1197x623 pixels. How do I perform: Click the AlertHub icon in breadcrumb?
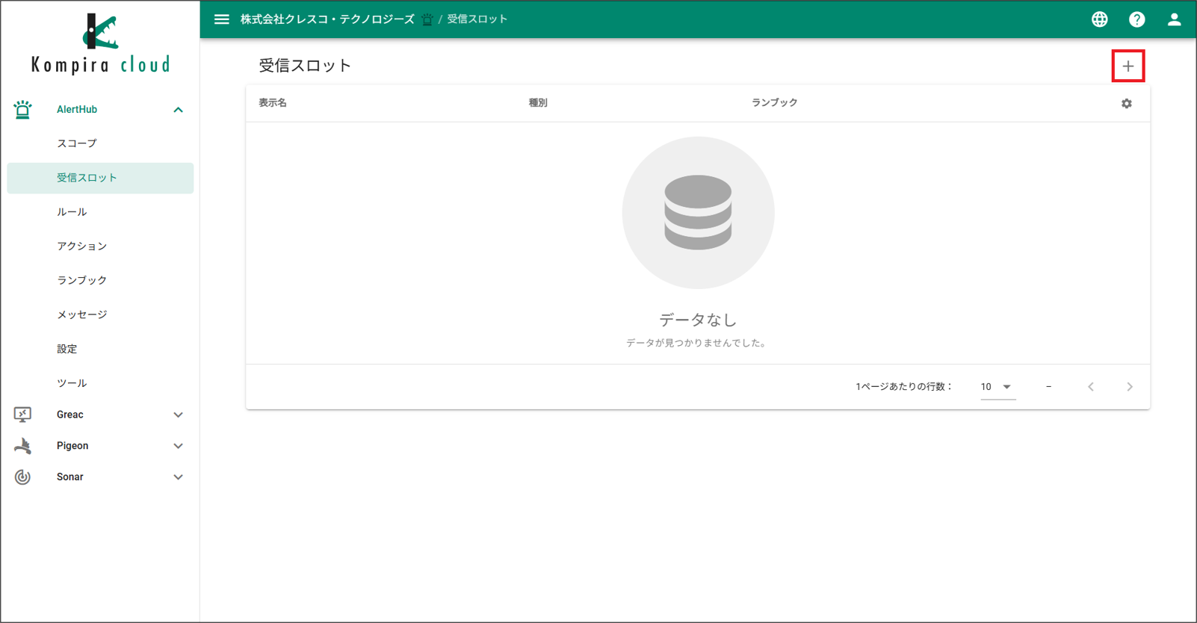click(x=427, y=19)
